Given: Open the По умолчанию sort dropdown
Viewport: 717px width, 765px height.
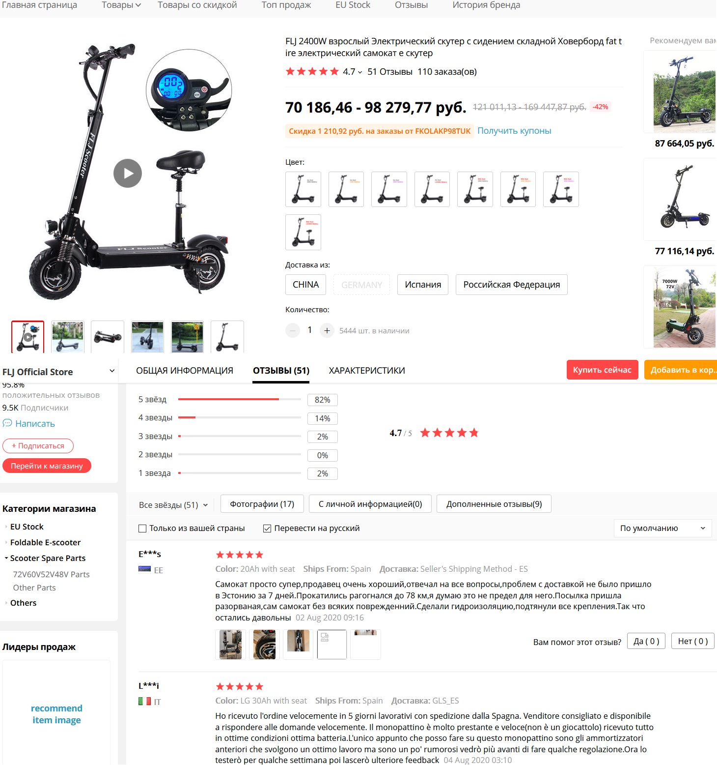Looking at the screenshot, I should click(x=662, y=528).
